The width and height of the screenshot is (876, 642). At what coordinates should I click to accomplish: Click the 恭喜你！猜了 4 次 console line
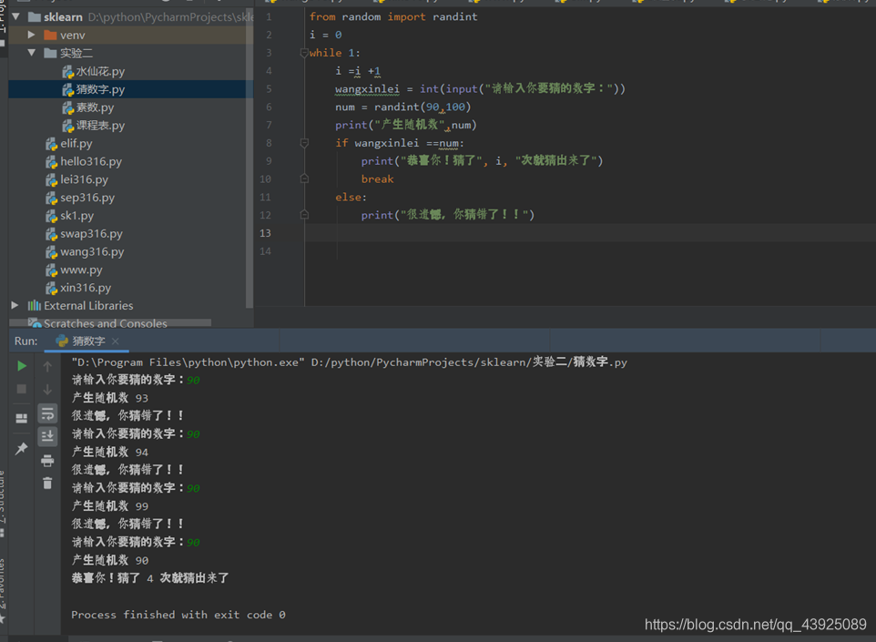(150, 577)
